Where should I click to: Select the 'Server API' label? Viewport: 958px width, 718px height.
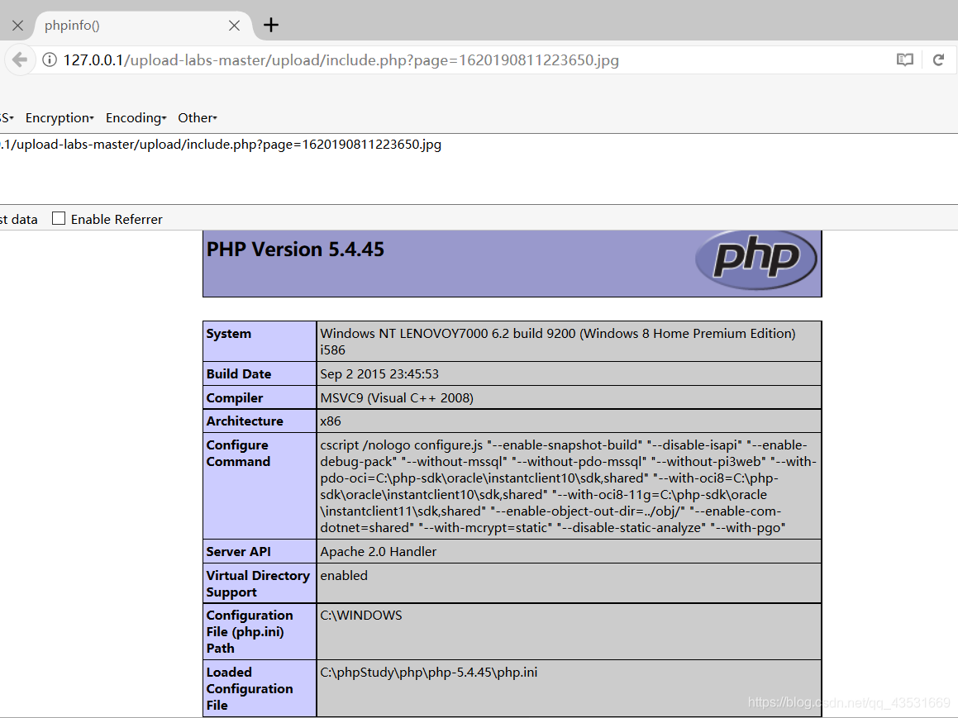pos(238,551)
